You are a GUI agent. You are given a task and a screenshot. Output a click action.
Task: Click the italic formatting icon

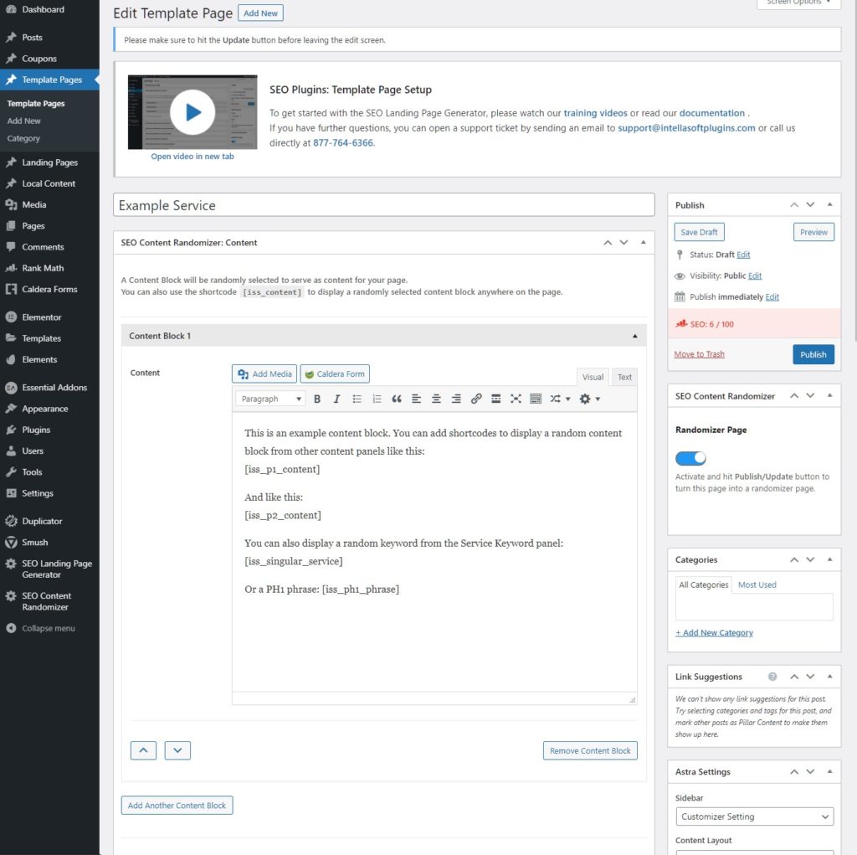tap(337, 399)
